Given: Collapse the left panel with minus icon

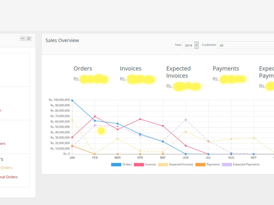Looking at the screenshot, I should tap(22, 39).
